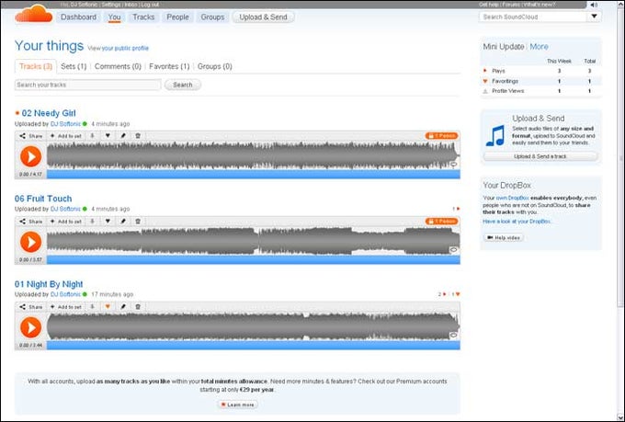
Task: Edit the 06 Fruit Touch track
Action: 123,221
